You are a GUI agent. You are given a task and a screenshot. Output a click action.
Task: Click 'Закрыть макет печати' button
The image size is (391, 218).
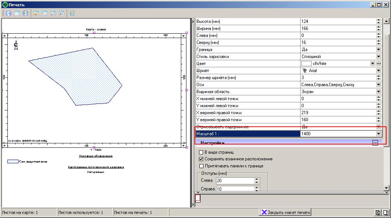coord(285,212)
